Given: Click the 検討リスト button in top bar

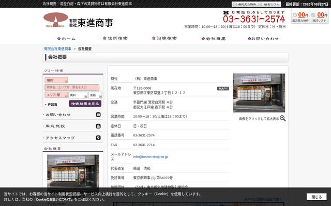Looking at the screenshot, I should (269, 4).
